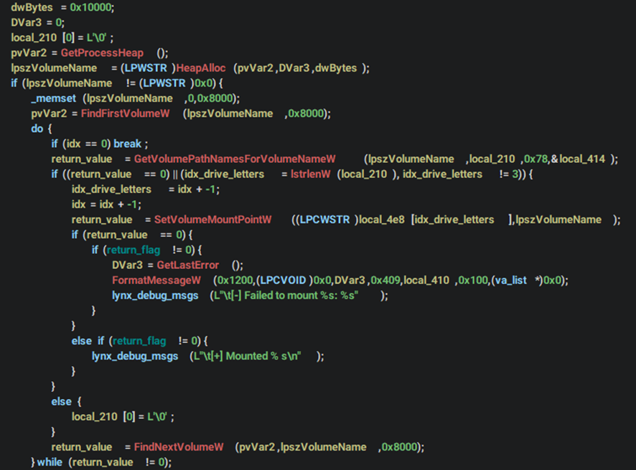Click the LPCVOID cast
This screenshot has width=636, height=470.
(283, 281)
